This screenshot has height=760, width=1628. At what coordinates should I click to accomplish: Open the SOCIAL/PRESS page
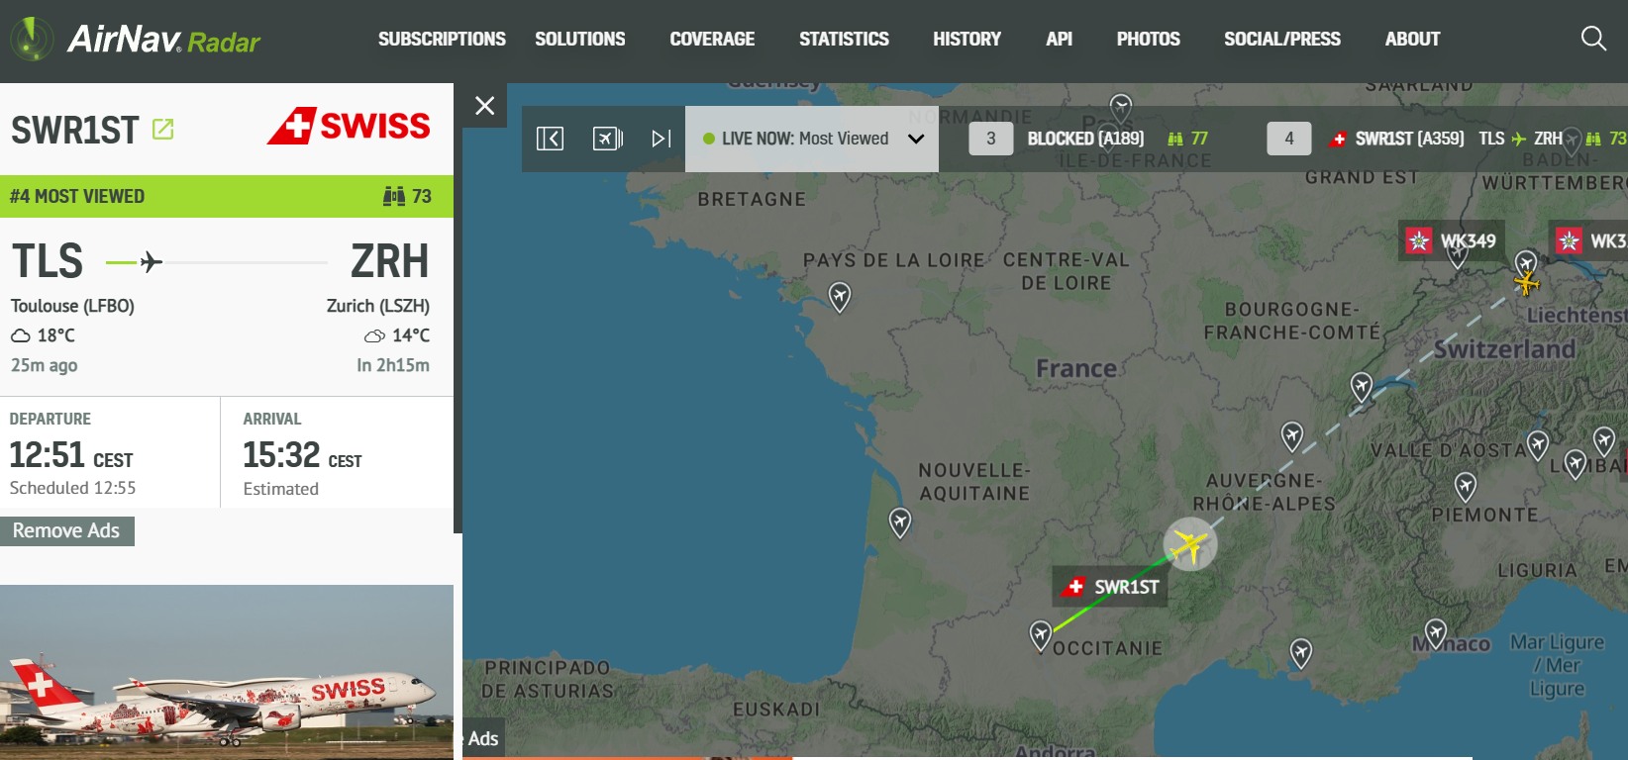tap(1282, 39)
